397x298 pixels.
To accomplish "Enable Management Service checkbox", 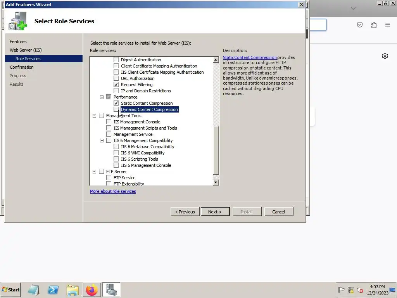I will (x=109, y=134).
